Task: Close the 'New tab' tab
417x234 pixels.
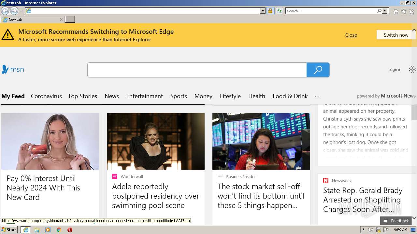Action: click(61, 19)
